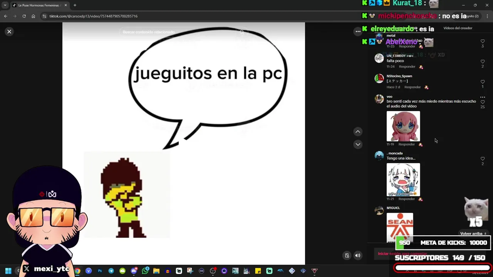
Task: Like moncada's comment 'Tengo una idea...'
Action: coord(483,159)
